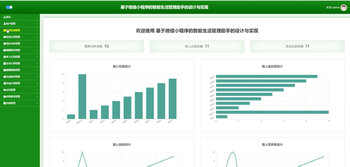The width and height of the screenshot is (350, 167).
Task: Expand 系统管理 using its chevron
Action: tap(37, 103)
